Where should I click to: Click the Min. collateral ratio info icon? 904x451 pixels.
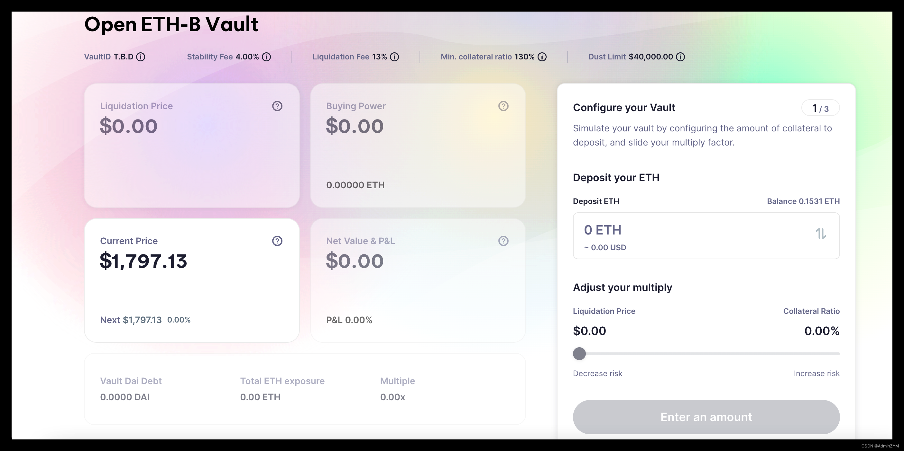coord(542,57)
